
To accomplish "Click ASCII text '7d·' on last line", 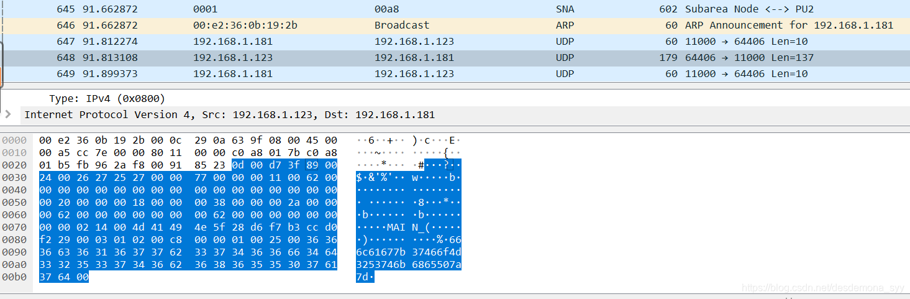I will 365,277.
